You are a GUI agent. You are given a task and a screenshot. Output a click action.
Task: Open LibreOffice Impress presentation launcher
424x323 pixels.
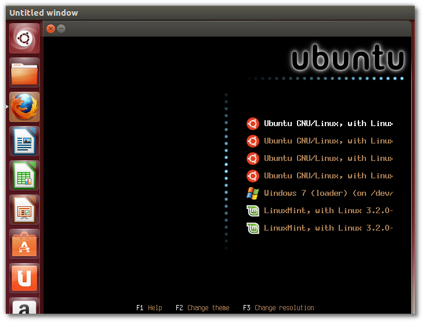24,210
